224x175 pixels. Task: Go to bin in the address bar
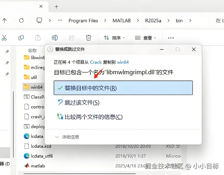click(179, 21)
